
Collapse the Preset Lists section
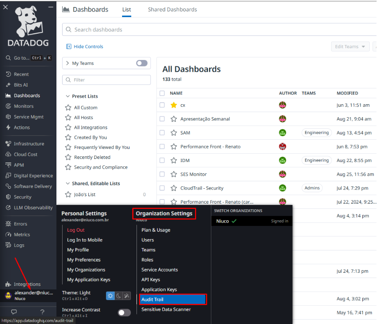(68, 96)
